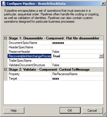Open Help for pipeline configuration
This screenshot has height=117, width=107.
tap(14, 111)
